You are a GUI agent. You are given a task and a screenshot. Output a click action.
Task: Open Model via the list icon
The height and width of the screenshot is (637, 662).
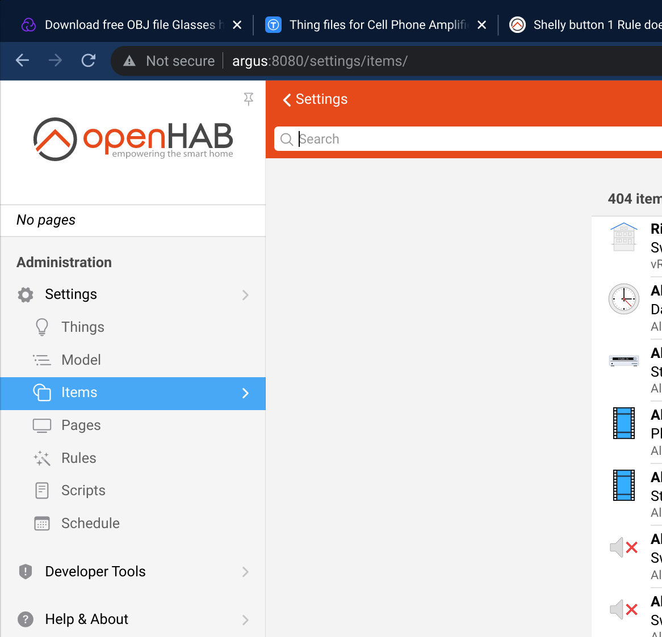(42, 360)
